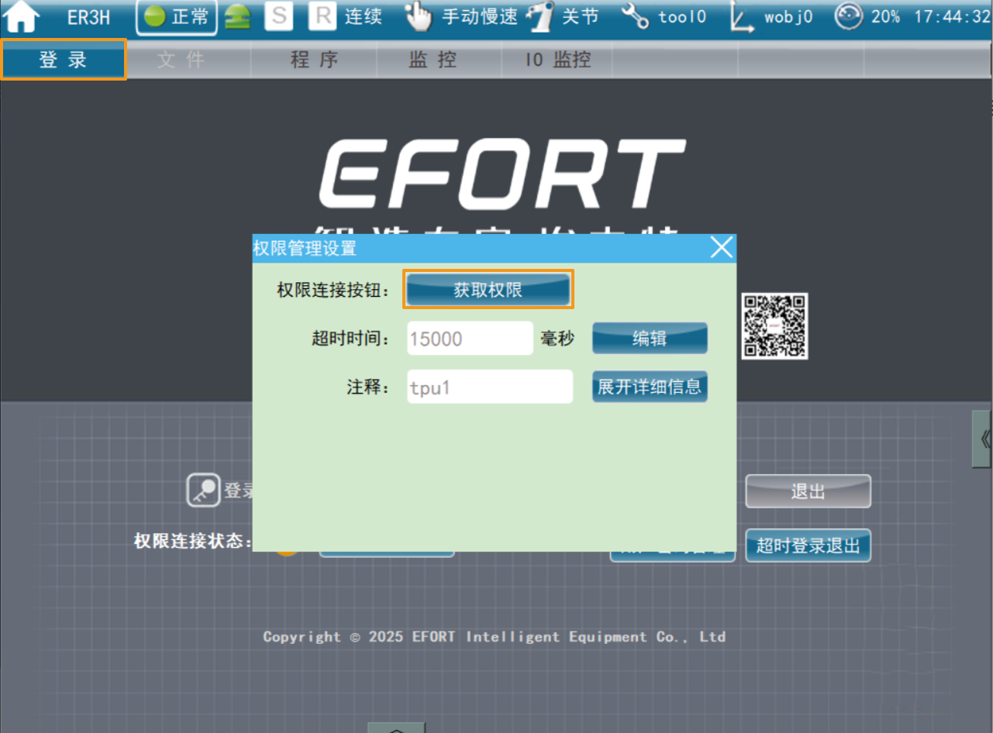
Task: Click the 超时时间 field showing 15000
Action: (x=470, y=339)
